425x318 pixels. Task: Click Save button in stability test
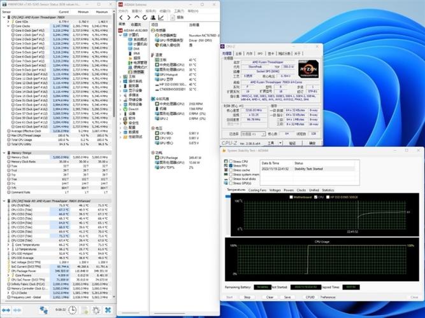(x=287, y=297)
